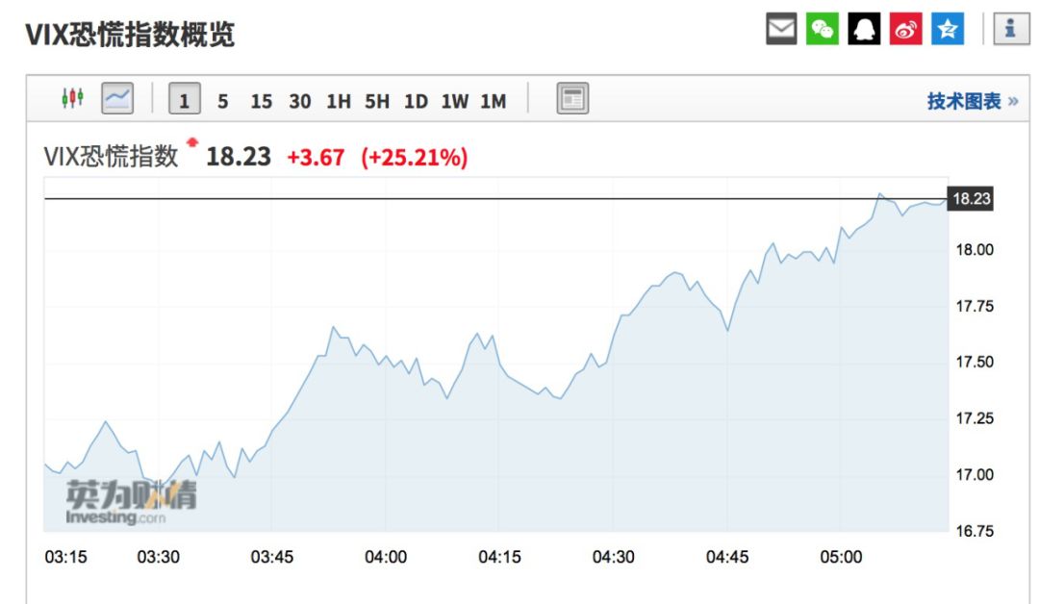The height and width of the screenshot is (604, 1039).
Task: Click the 18.00 axis label
Action: tap(974, 250)
